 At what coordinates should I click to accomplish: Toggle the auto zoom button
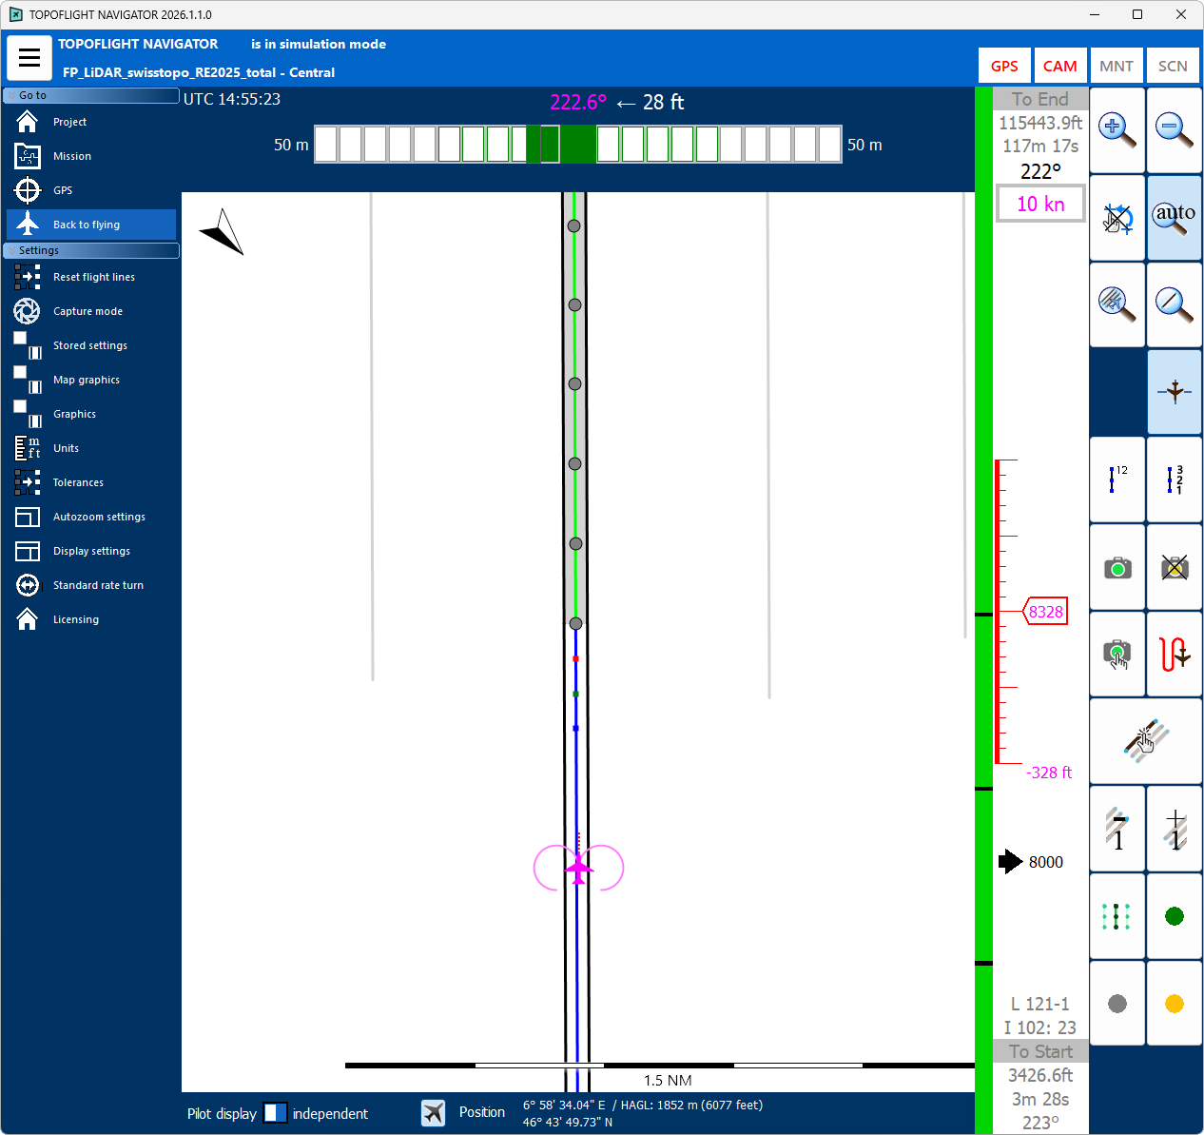pos(1175,217)
